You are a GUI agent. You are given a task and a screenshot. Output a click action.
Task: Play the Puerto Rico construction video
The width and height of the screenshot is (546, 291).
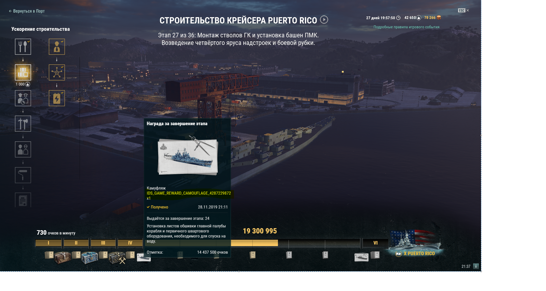click(324, 20)
